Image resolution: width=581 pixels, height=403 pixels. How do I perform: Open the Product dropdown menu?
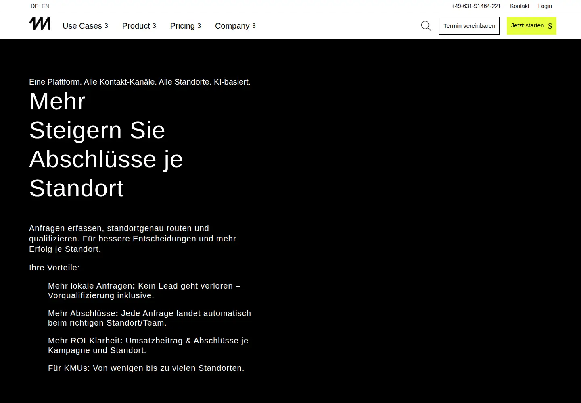point(139,26)
